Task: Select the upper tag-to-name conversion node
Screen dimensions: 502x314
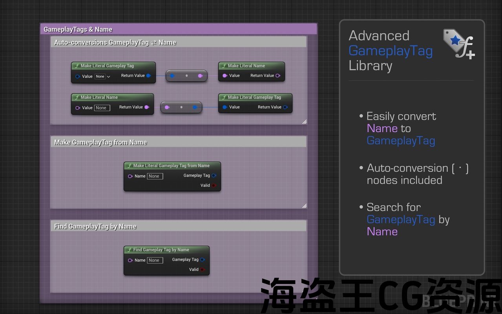Action: point(186,75)
